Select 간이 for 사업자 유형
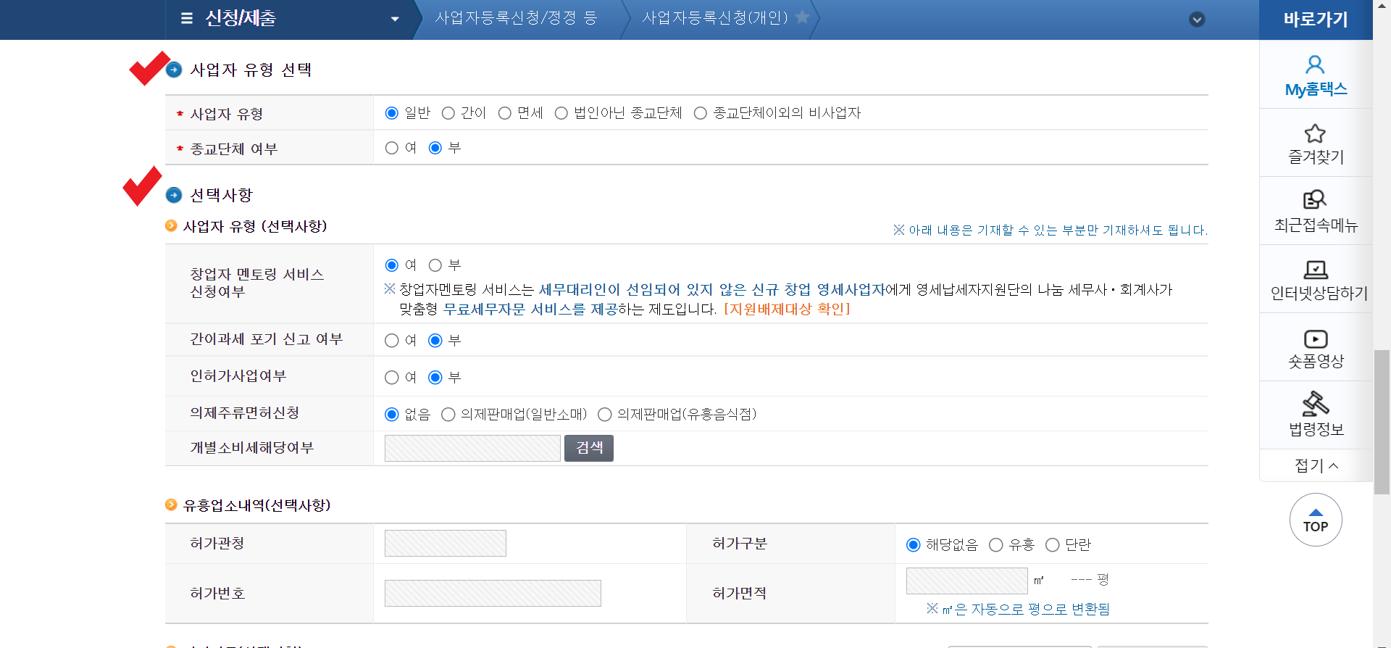 pyautogui.click(x=448, y=113)
